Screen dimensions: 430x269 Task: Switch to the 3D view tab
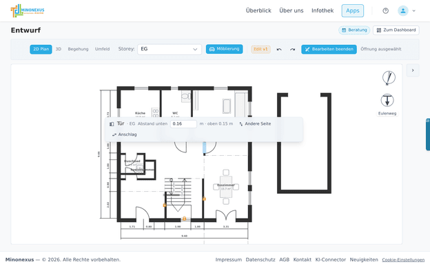pyautogui.click(x=59, y=49)
